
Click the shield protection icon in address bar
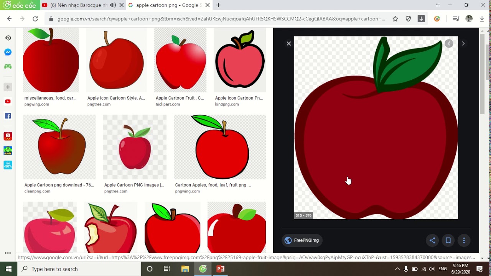tap(408, 19)
